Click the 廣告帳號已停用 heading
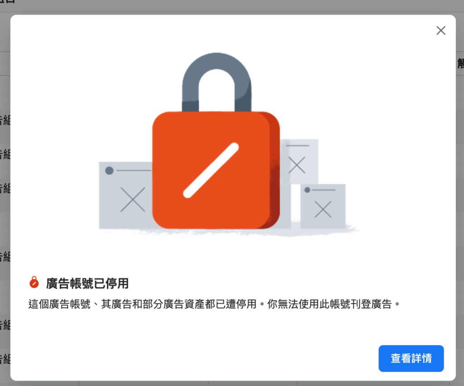 [x=87, y=283]
